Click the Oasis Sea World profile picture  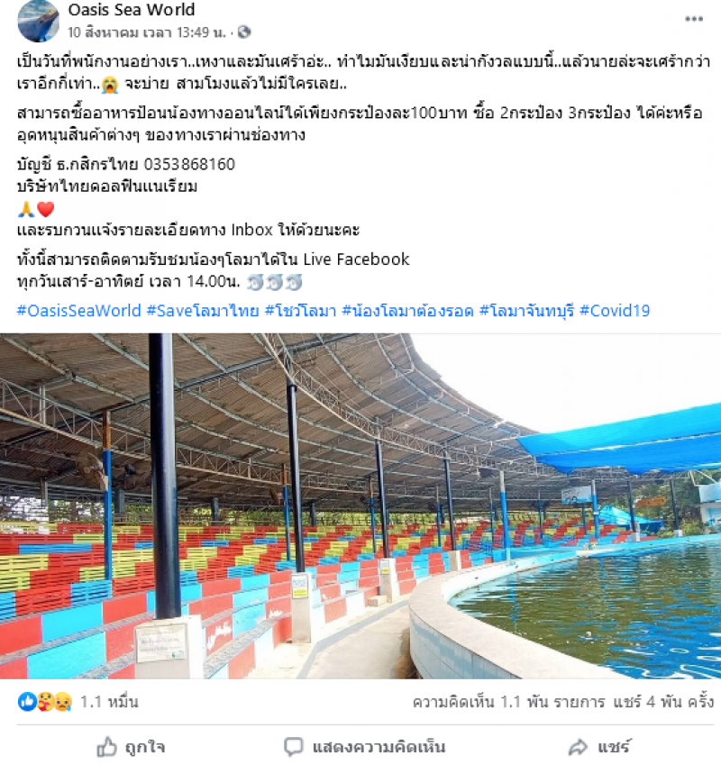click(38, 21)
